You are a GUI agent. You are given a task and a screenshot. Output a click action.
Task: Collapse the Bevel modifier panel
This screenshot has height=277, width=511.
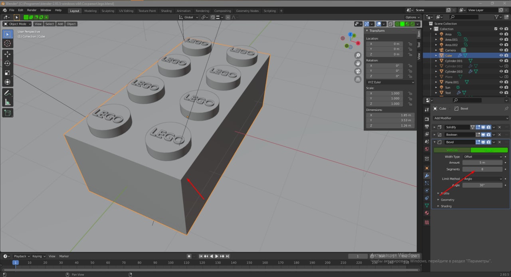point(435,142)
